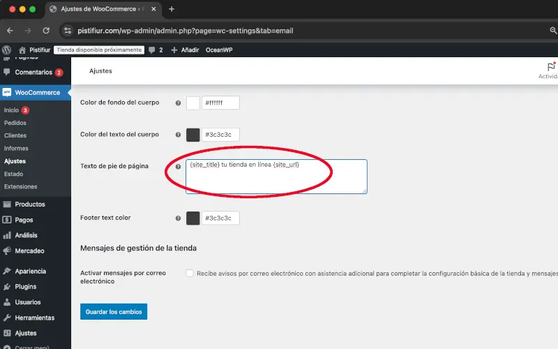Click the Ajustes page header title
The width and height of the screenshot is (558, 349).
tap(100, 71)
